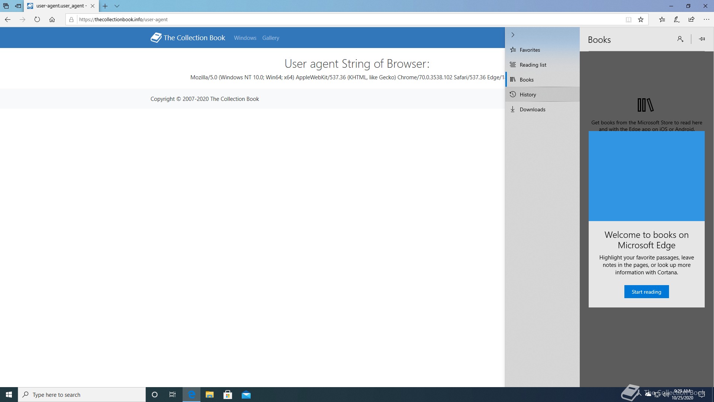
Task: Click the 'Welcome to books on Microsoft Edge' heading
Action: point(646,240)
